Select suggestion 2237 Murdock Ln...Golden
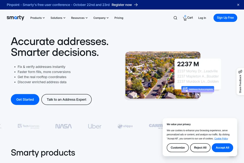Screen dimensions: 244x163 tap(198, 81)
